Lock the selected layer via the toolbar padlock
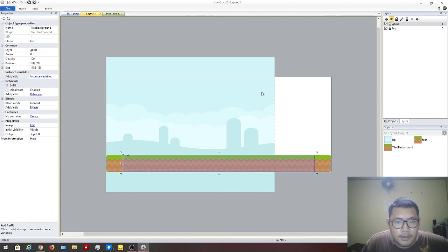Image resolution: width=448 pixels, height=252 pixels. pos(397,19)
